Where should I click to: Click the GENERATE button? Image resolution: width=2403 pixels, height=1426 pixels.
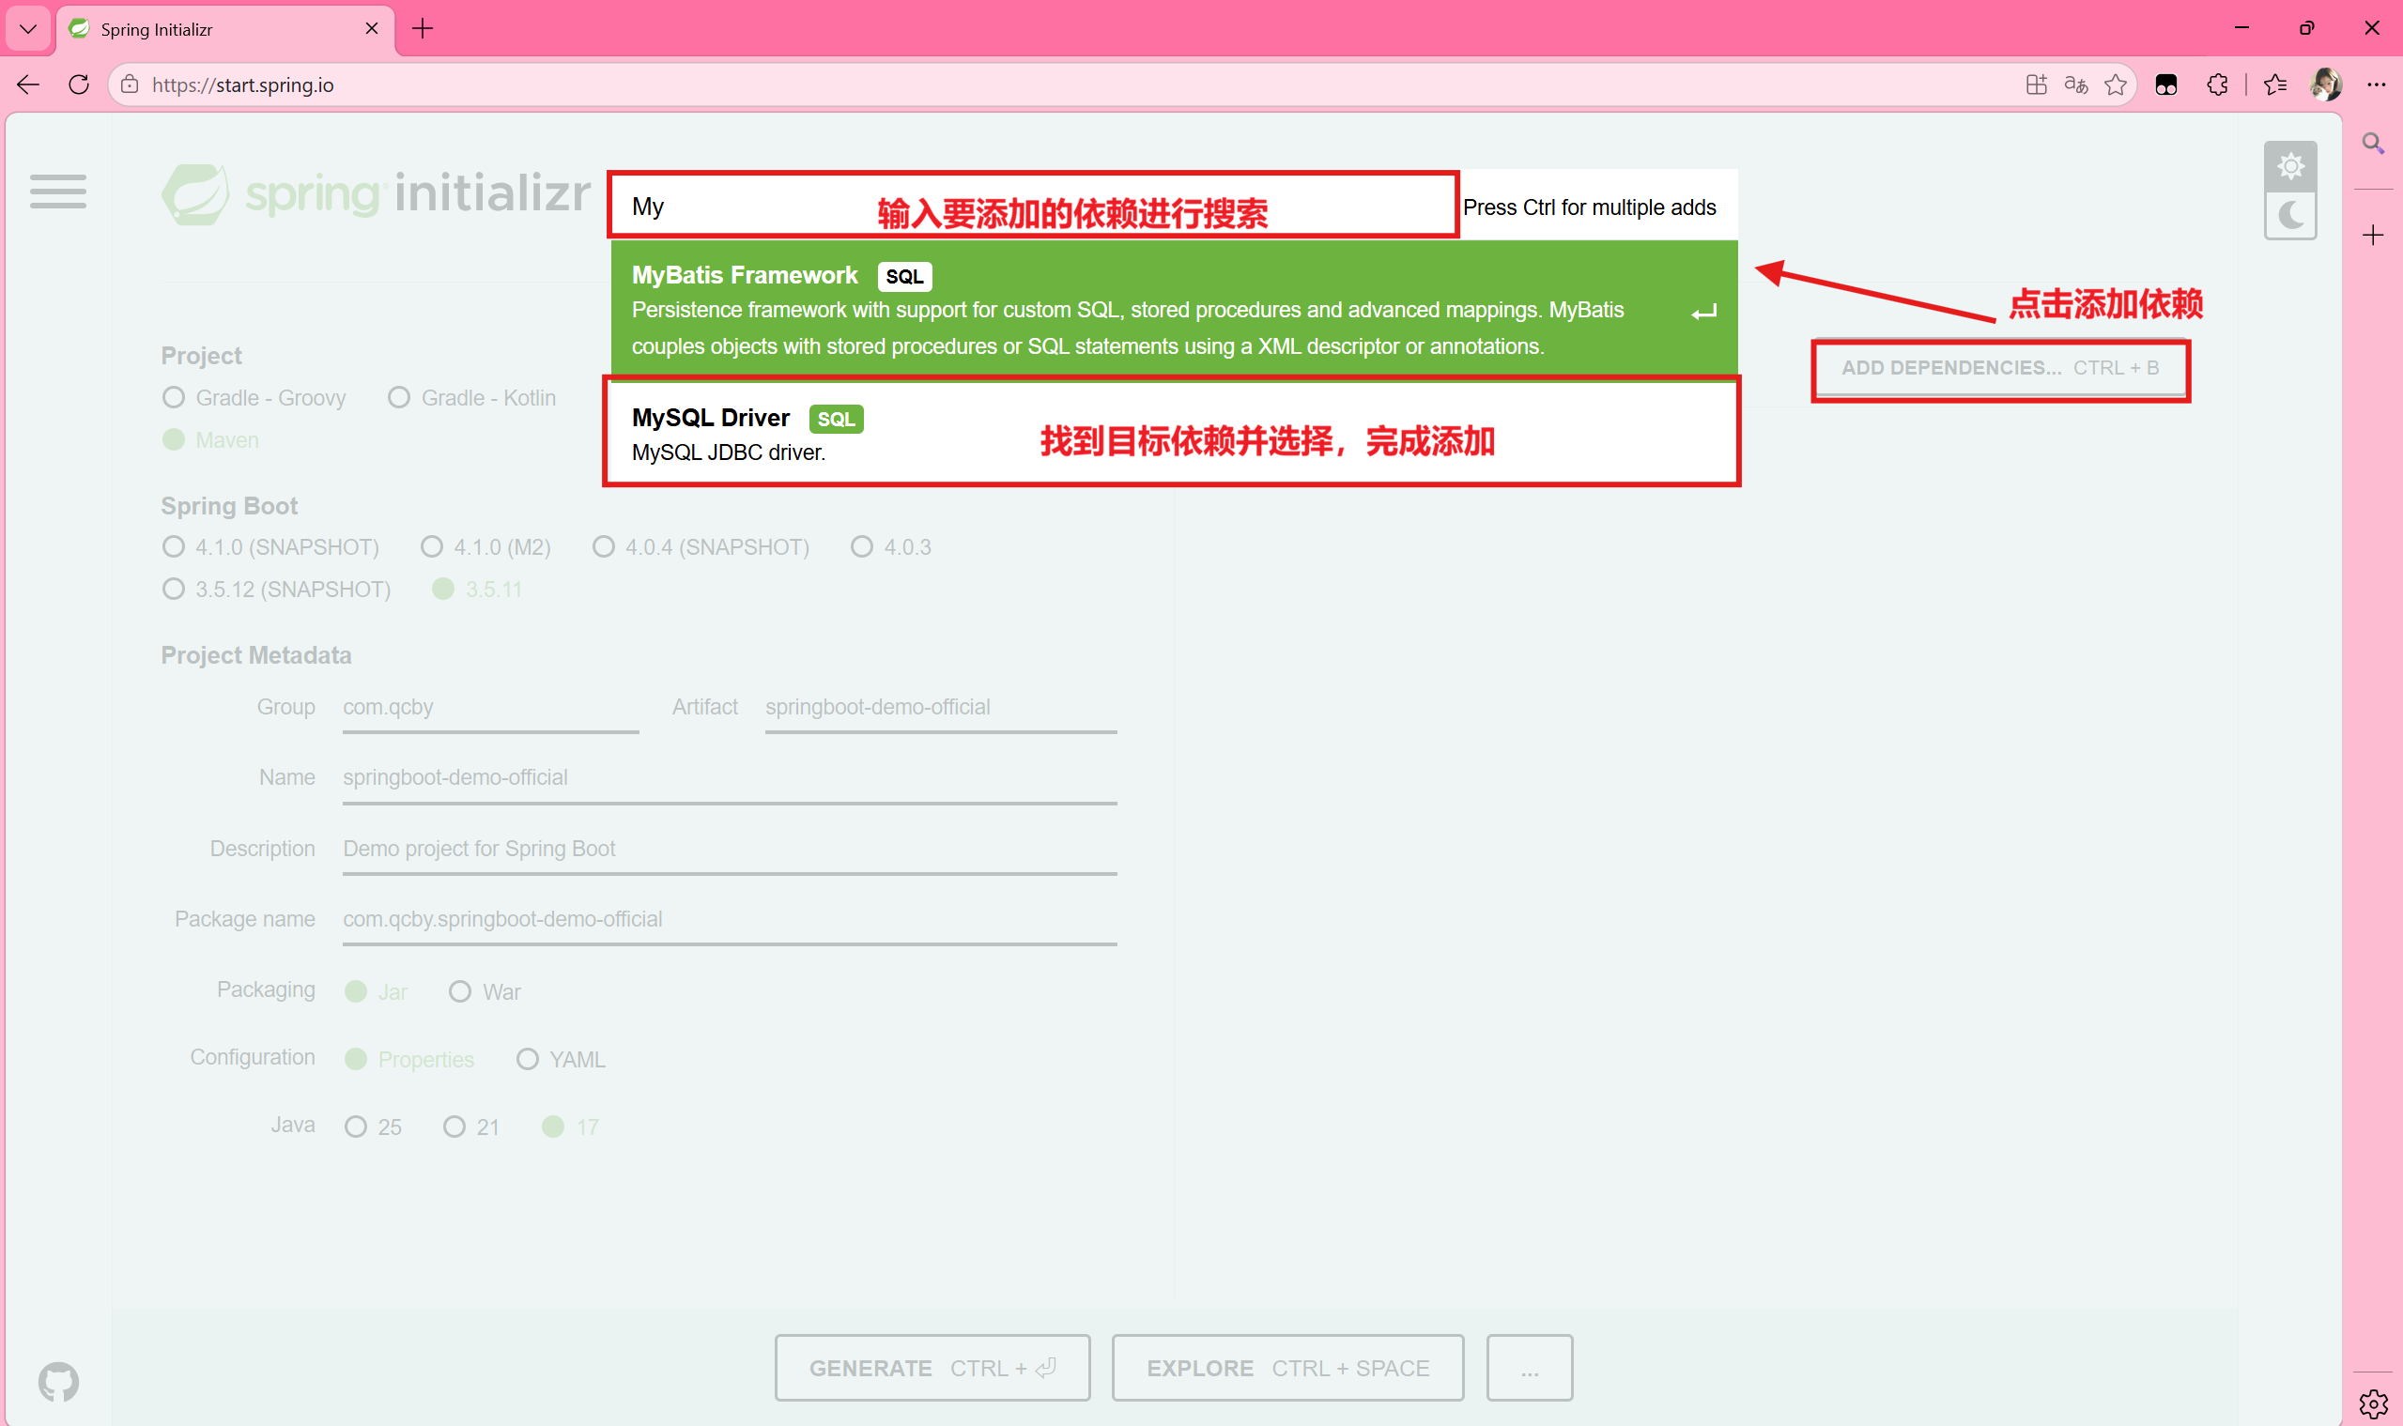coord(932,1368)
